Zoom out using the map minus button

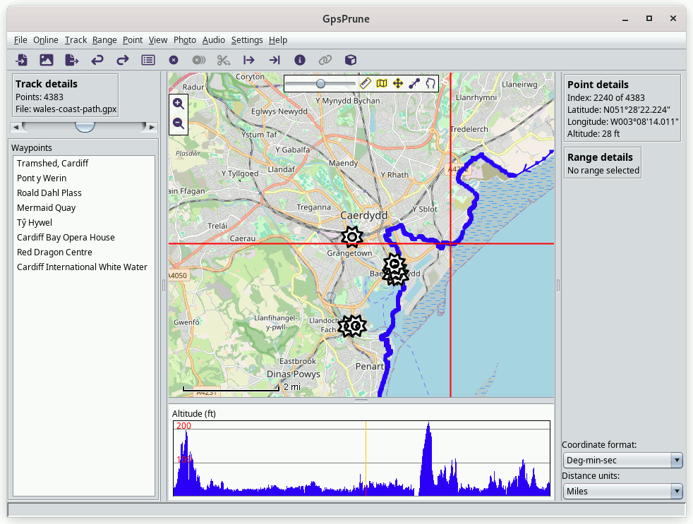pos(179,123)
